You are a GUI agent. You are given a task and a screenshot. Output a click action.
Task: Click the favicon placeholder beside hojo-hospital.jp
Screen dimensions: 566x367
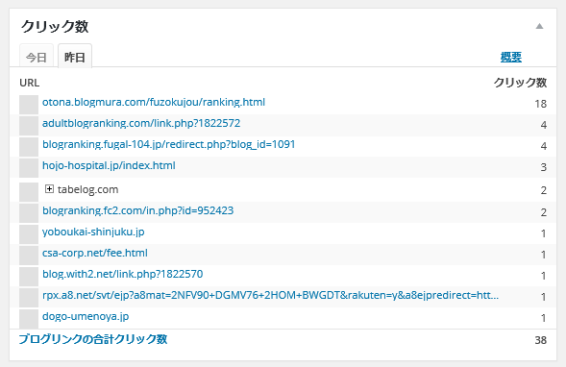[x=29, y=168]
